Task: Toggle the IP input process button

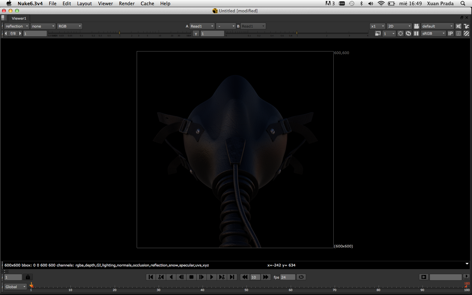Action: click(451, 33)
